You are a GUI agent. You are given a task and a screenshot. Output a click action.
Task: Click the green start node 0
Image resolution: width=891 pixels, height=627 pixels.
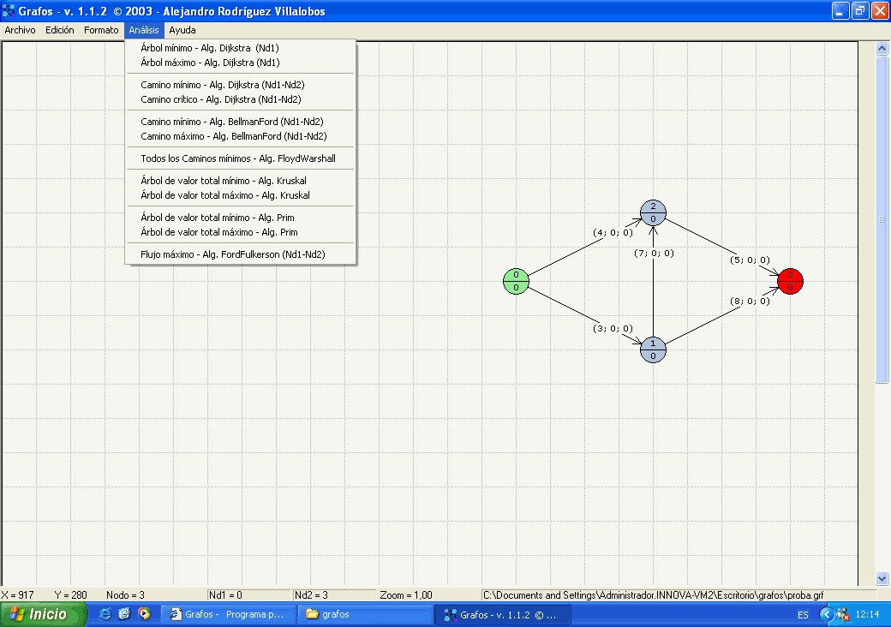pos(516,281)
